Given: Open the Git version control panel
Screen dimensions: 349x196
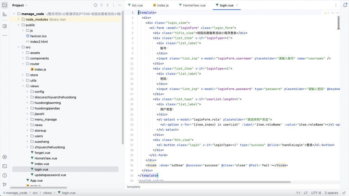Looking at the screenshot, I should [x=4, y=184].
